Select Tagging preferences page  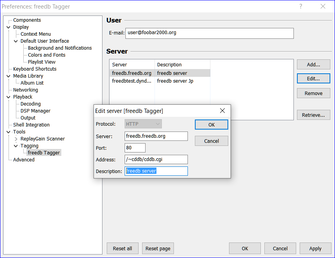click(29, 146)
